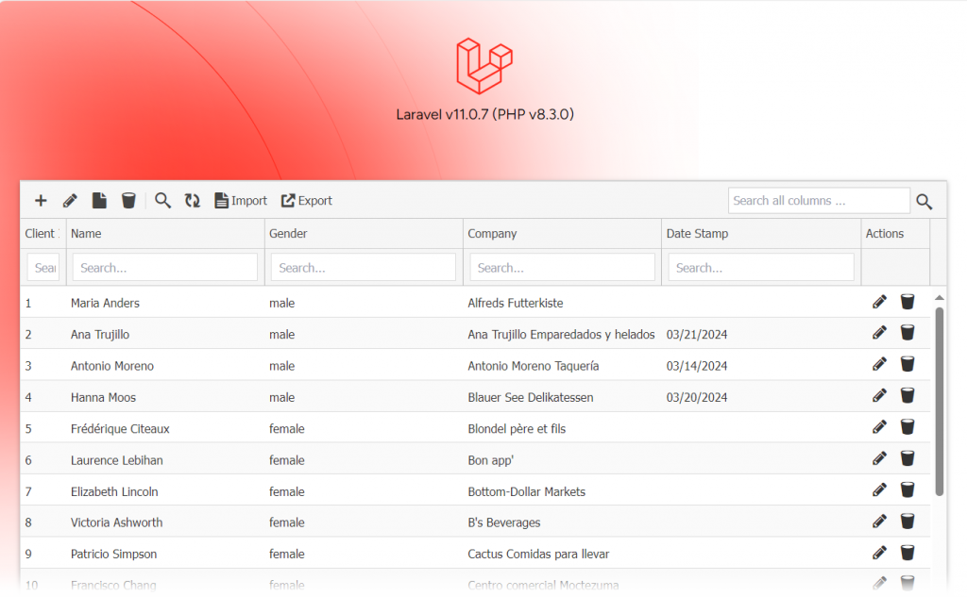Sort by the Date Stamp column header
This screenshot has width=967, height=597.
click(697, 234)
